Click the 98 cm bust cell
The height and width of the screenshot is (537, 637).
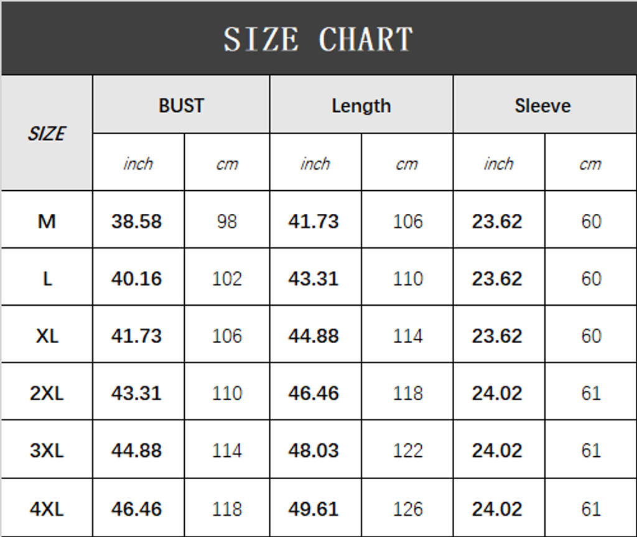point(227,221)
